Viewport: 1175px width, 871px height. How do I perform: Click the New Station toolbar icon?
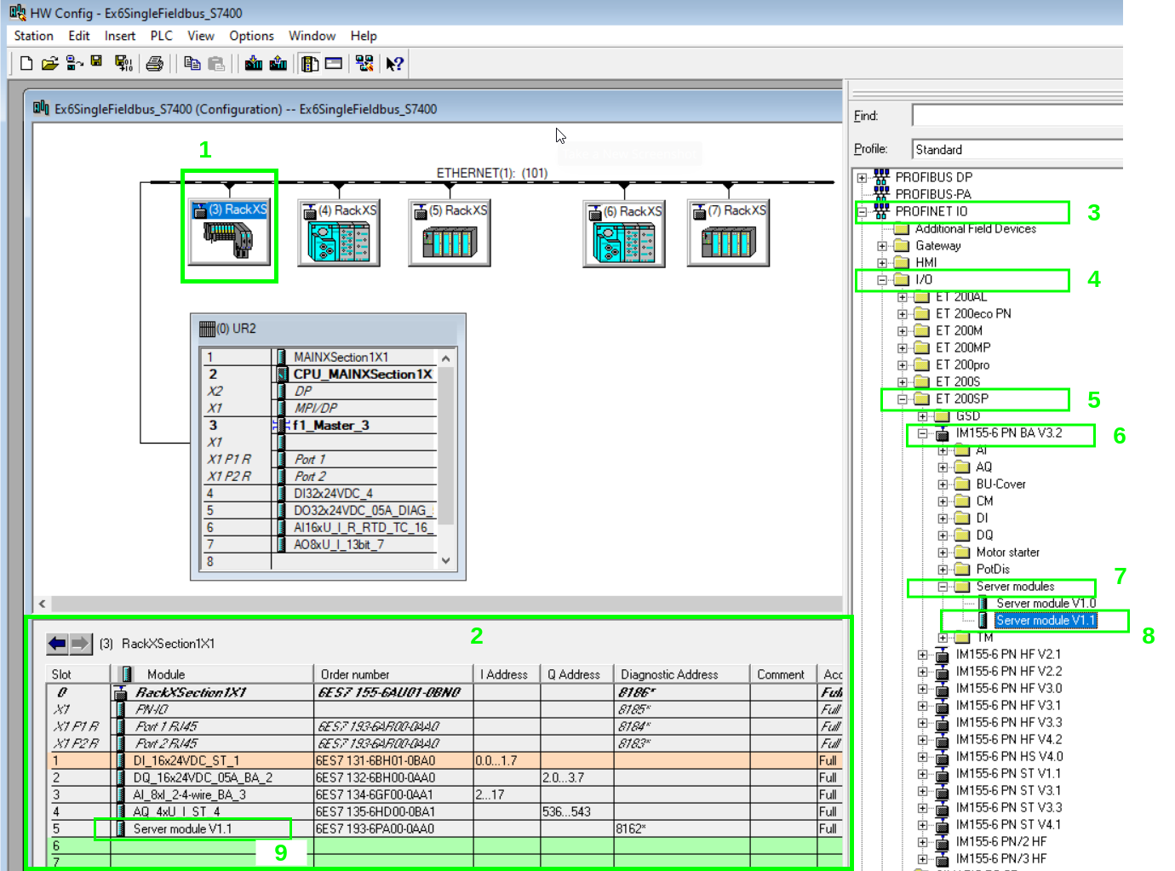coord(26,62)
